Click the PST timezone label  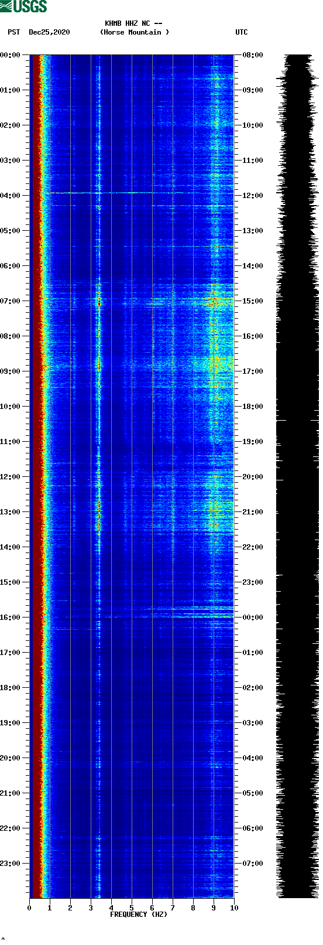tap(14, 32)
